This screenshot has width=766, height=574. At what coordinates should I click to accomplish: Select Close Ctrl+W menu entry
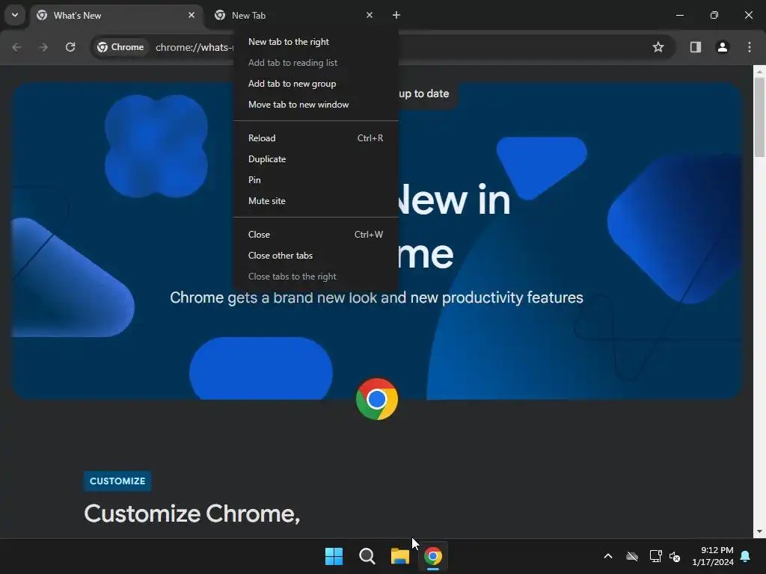click(316, 234)
